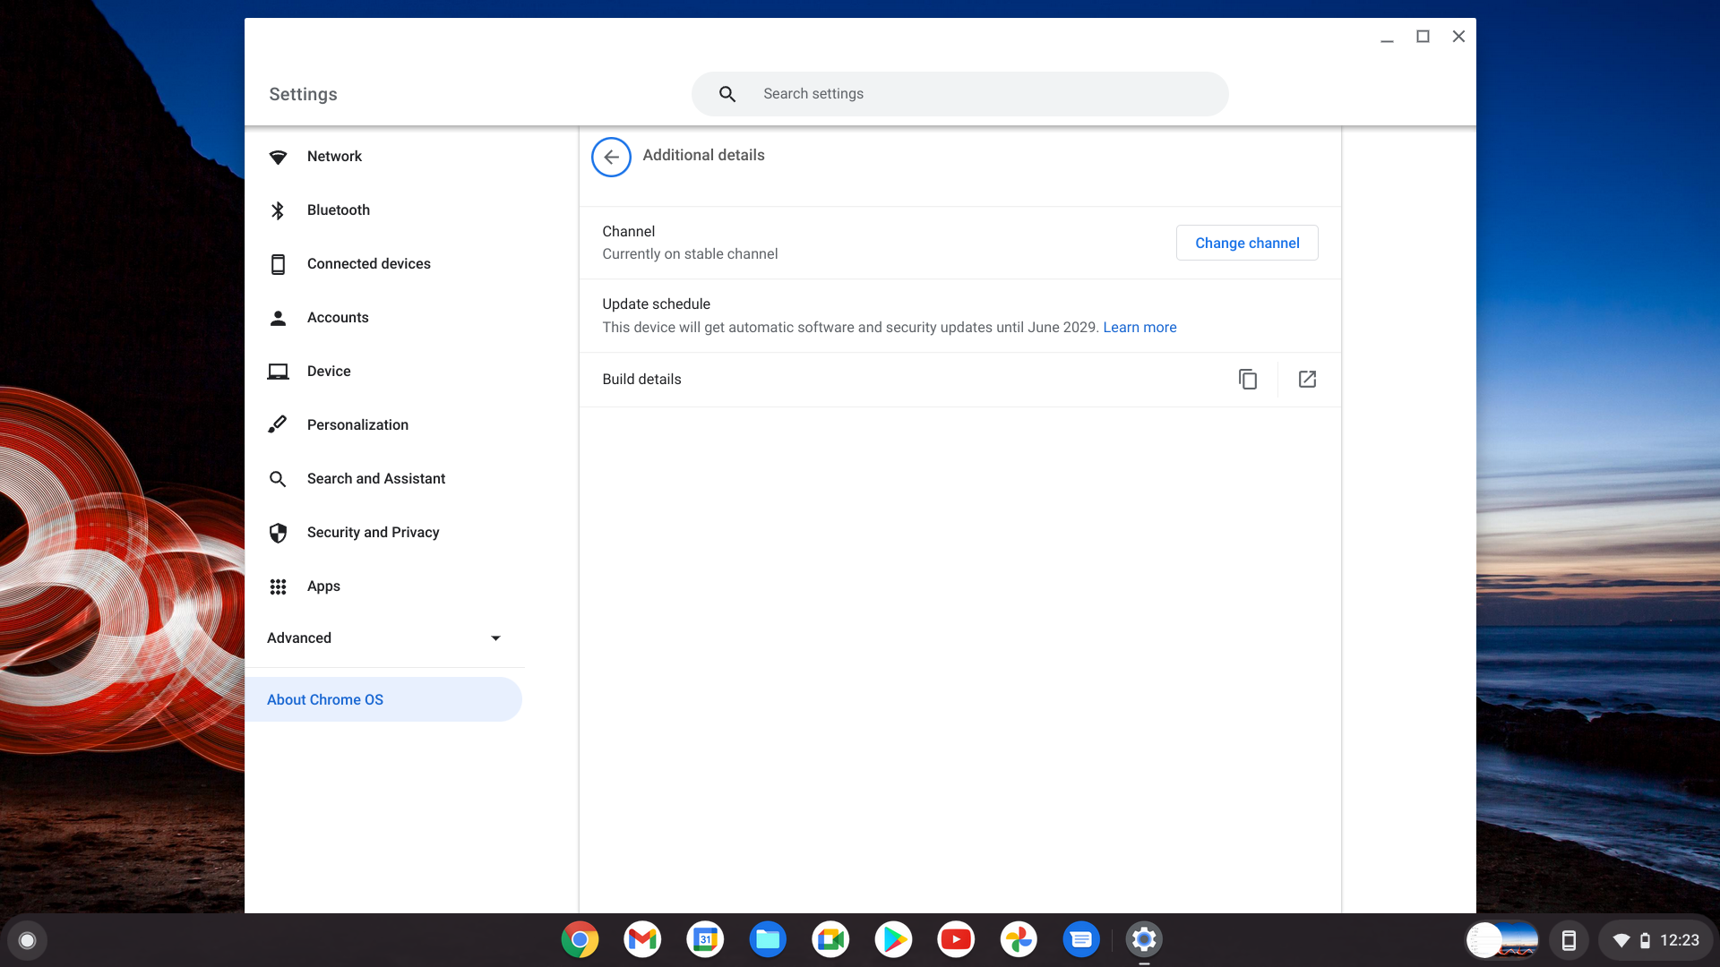Select Network settings menu item
The image size is (1720, 967).
pos(334,156)
